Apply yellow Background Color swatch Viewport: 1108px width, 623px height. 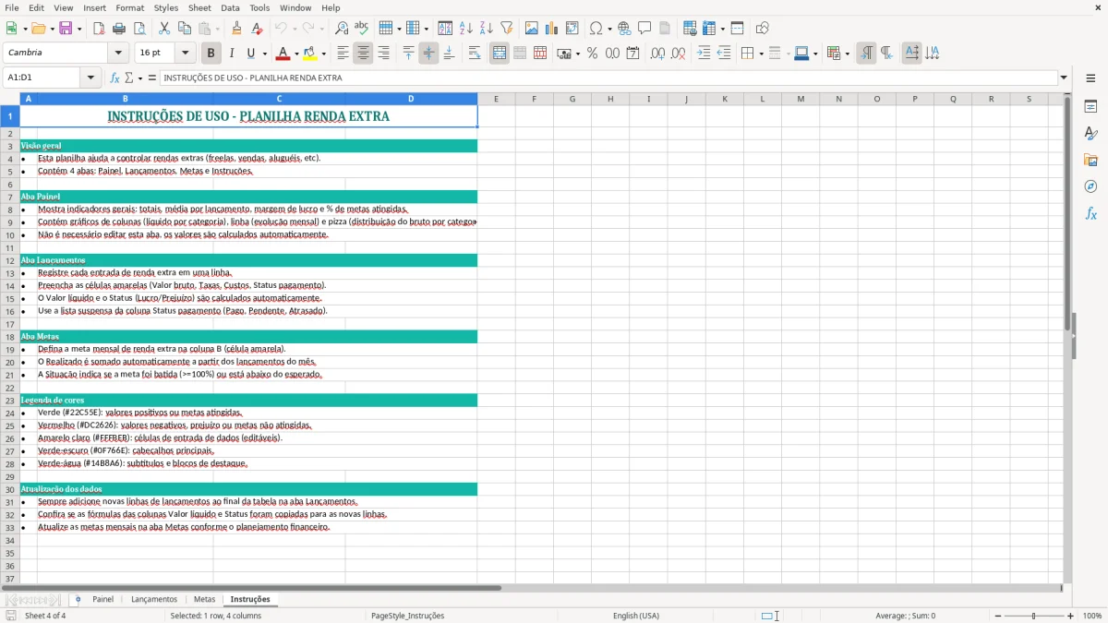(310, 54)
